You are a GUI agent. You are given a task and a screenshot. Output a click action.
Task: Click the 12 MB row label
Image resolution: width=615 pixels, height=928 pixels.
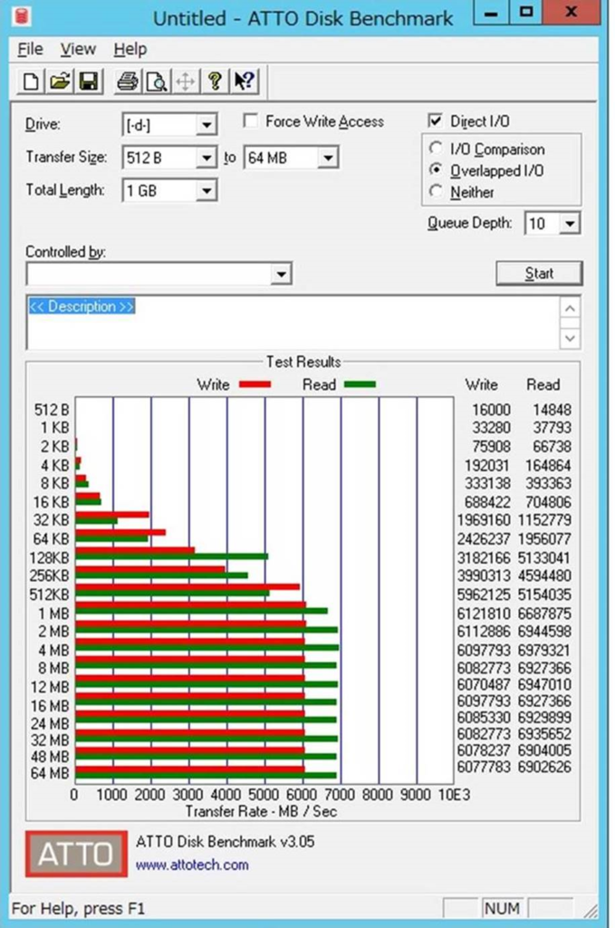[50, 687]
